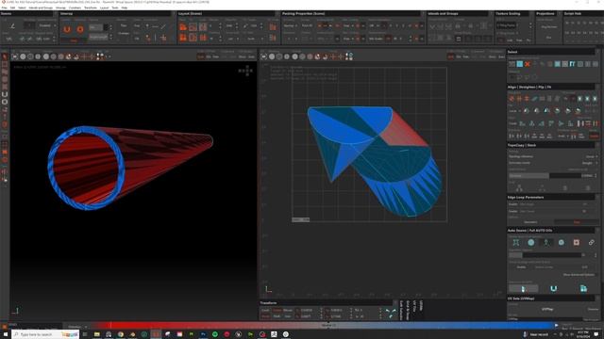Click the second top-row Layout pack icon
The width and height of the screenshot is (604, 339).
(x=193, y=27)
